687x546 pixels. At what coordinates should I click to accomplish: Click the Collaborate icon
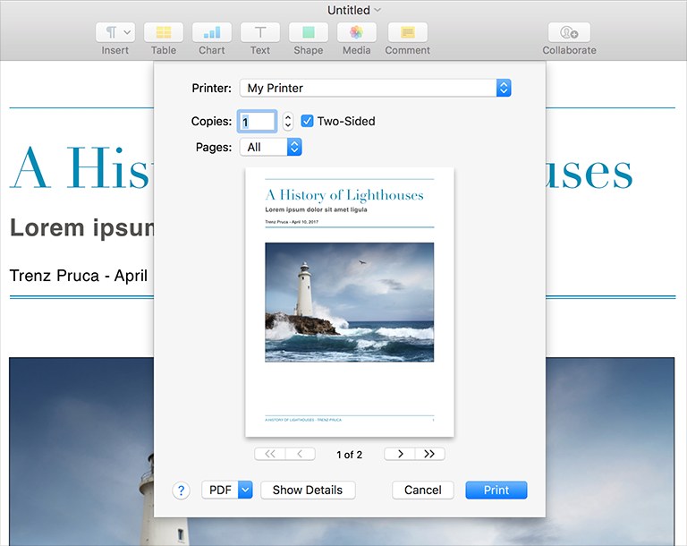[x=569, y=32]
